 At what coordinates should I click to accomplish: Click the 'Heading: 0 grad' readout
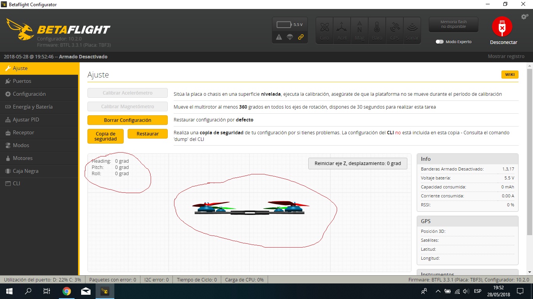click(x=110, y=161)
